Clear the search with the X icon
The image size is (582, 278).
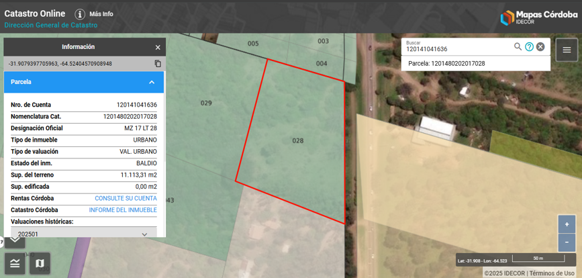[x=540, y=46]
